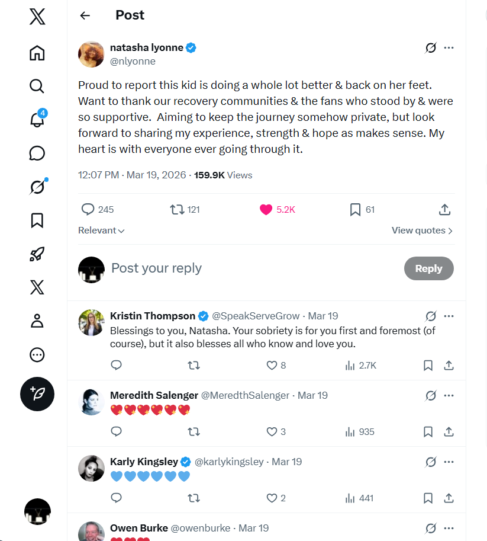Viewport: 487px width, 541px height.
Task: Open the Grok icon in the sidebar
Action: pyautogui.click(x=37, y=187)
